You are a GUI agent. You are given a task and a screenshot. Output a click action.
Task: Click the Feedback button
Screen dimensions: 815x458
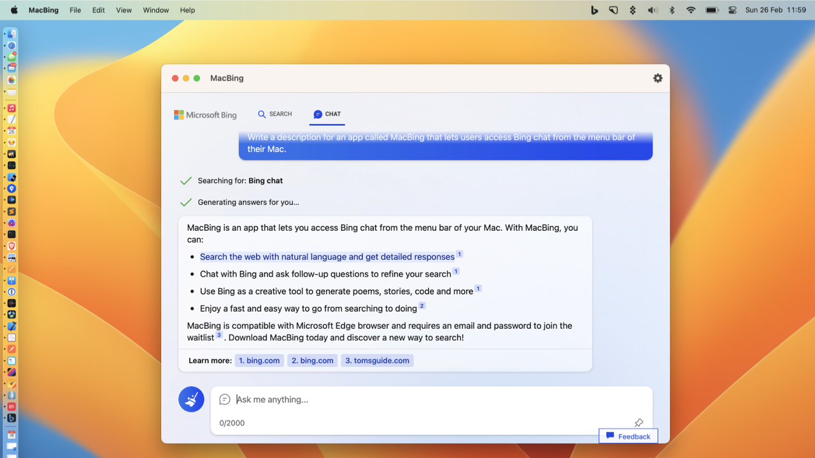click(x=628, y=436)
